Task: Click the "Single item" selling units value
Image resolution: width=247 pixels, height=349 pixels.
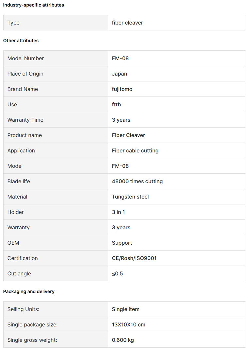Action: tap(126, 309)
